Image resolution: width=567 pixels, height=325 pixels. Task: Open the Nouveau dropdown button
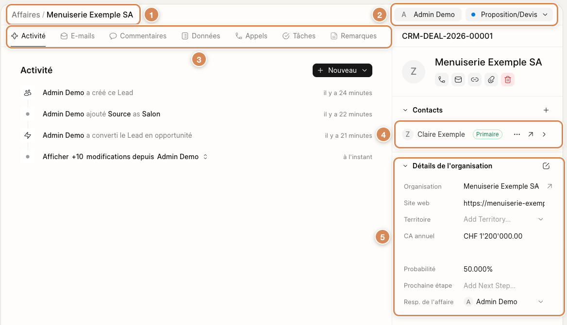(342, 70)
